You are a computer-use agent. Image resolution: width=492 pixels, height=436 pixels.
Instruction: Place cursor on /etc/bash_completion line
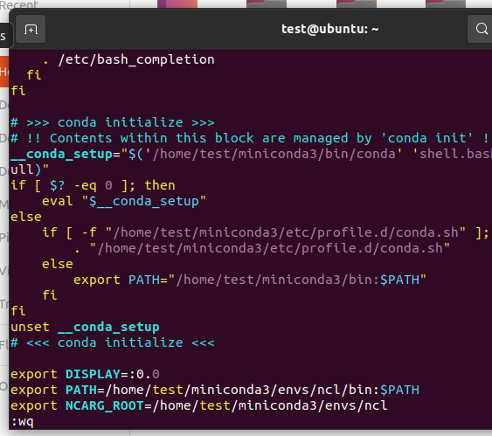(x=128, y=59)
